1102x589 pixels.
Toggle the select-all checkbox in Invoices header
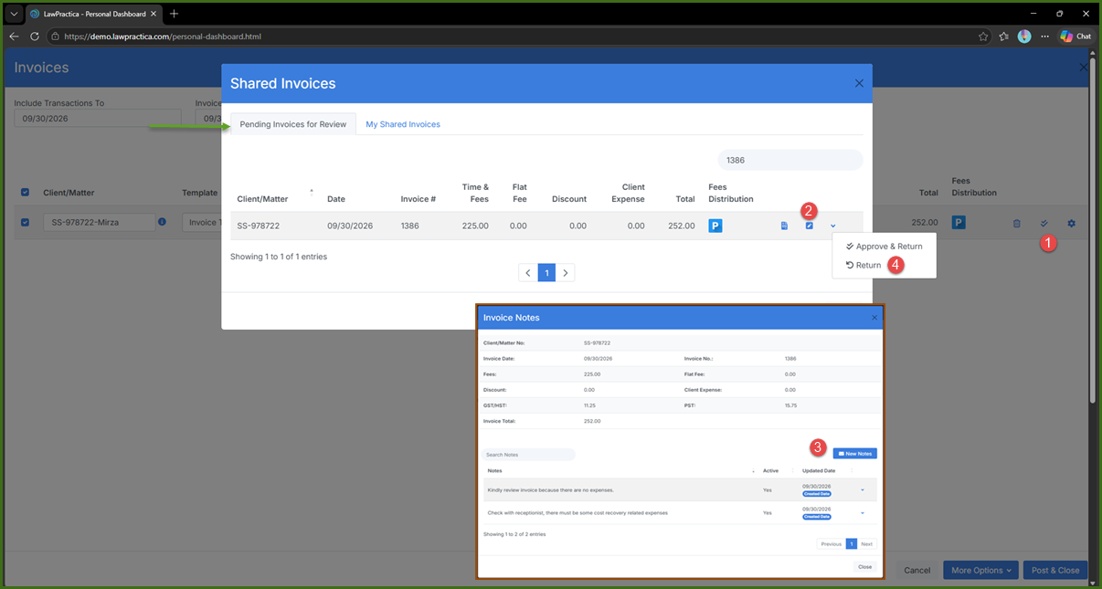pos(25,193)
